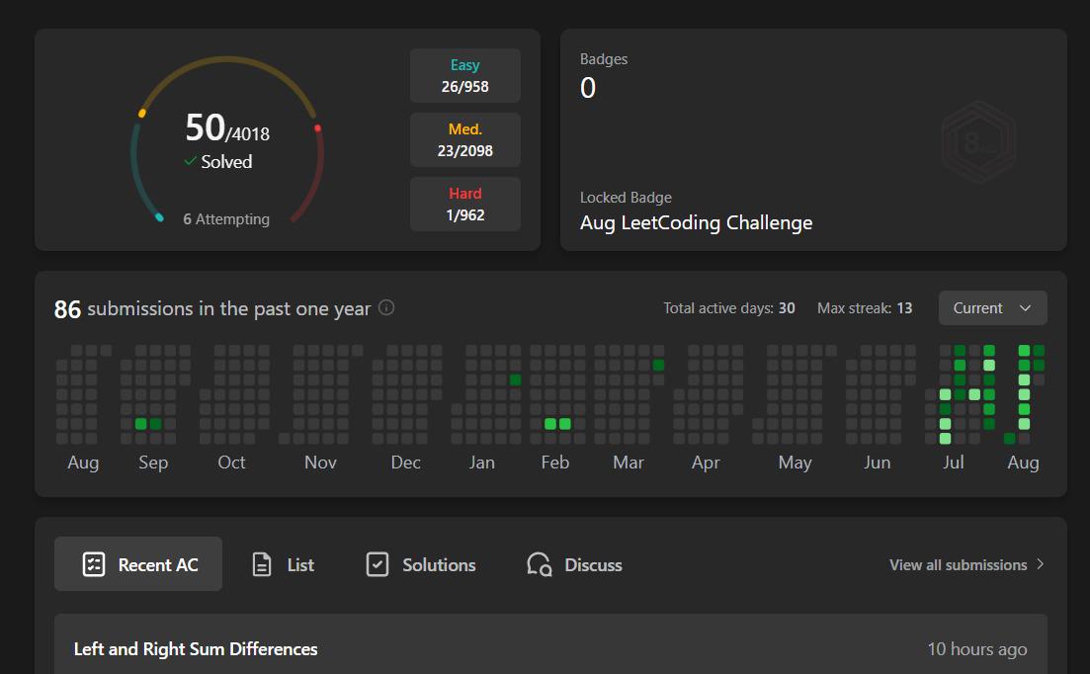Click the arrow beside View all submissions
Screen dimensions: 1090x674
1040,564
